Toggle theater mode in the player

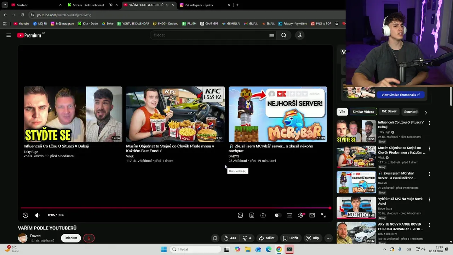click(x=312, y=215)
